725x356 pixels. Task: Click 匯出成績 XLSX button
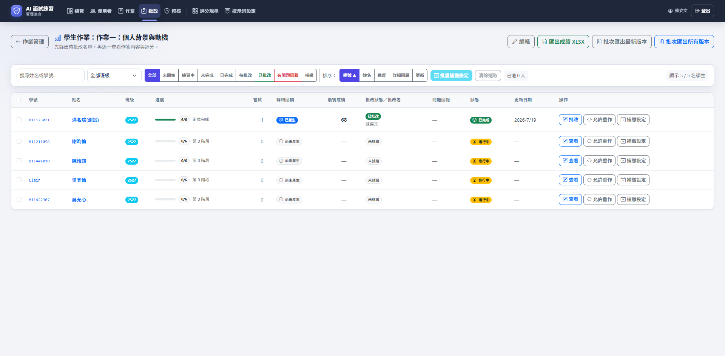[x=563, y=41]
